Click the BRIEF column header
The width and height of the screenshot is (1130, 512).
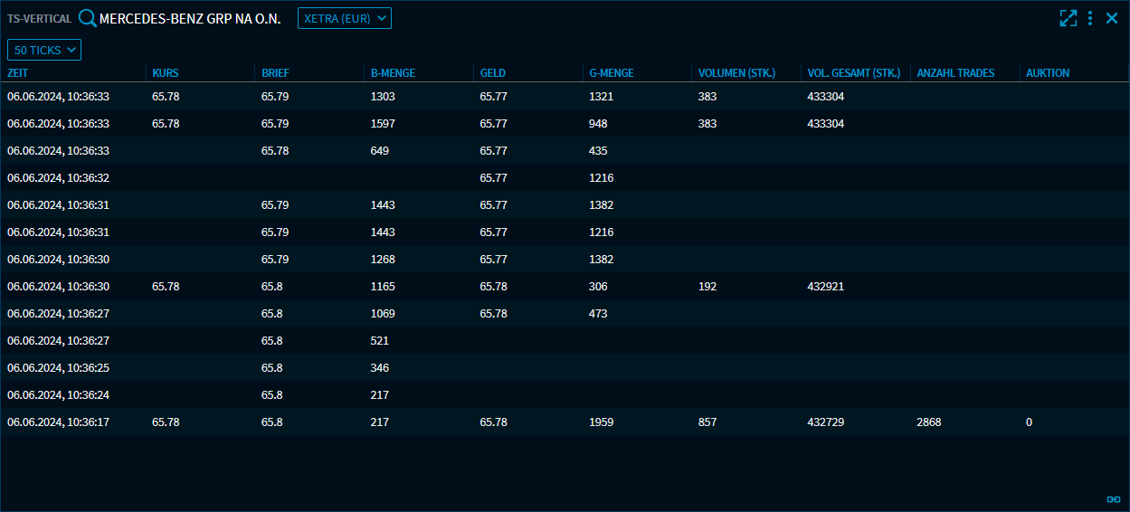275,73
